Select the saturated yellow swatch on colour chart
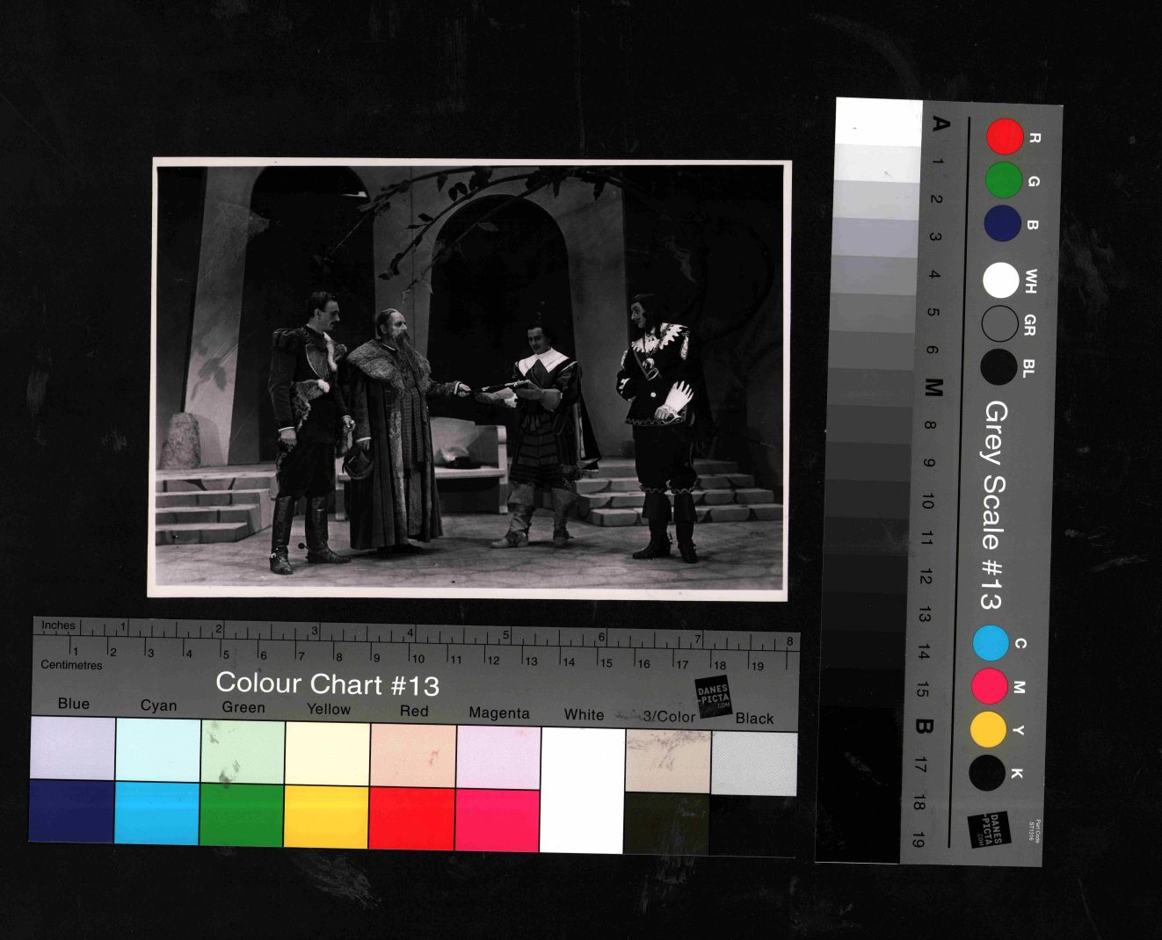 tap(326, 816)
